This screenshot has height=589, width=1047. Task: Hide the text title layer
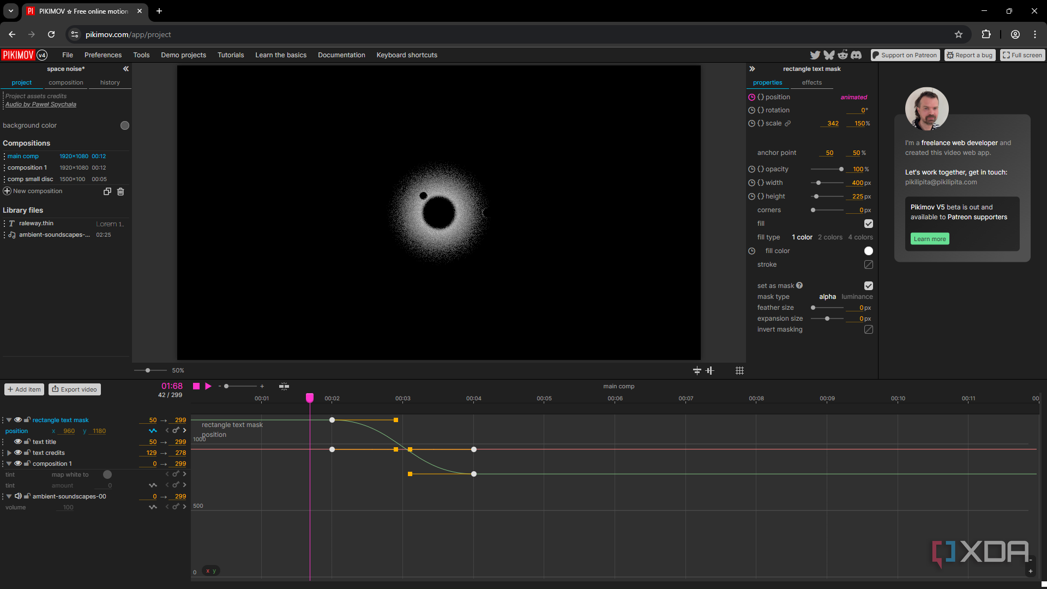point(18,442)
